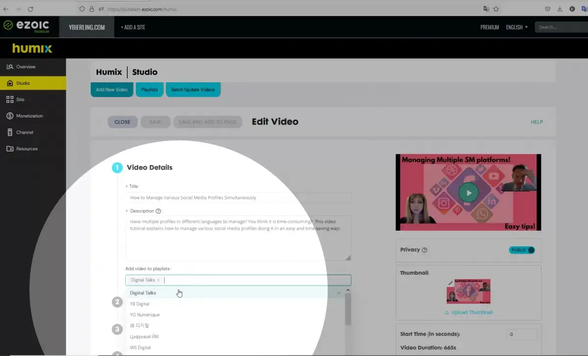Select Digital Talks in the playlist list

[x=235, y=293]
